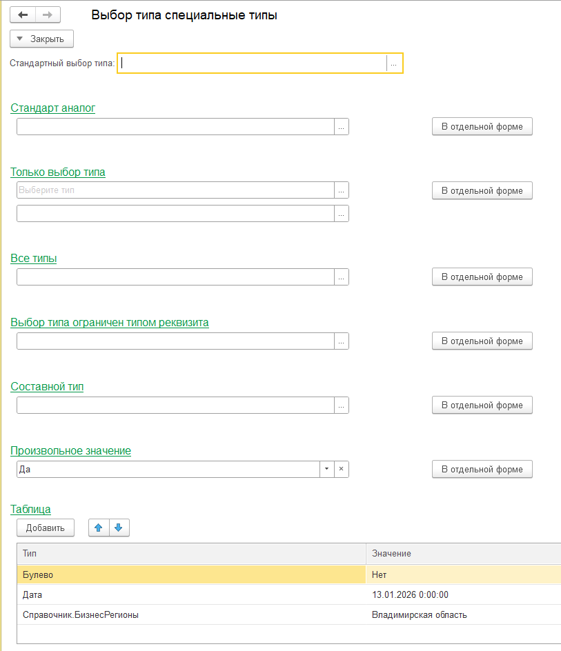Image resolution: width=561 pixels, height=651 pixels.
Task: Move table row down with blue arrow
Action: click(x=119, y=528)
